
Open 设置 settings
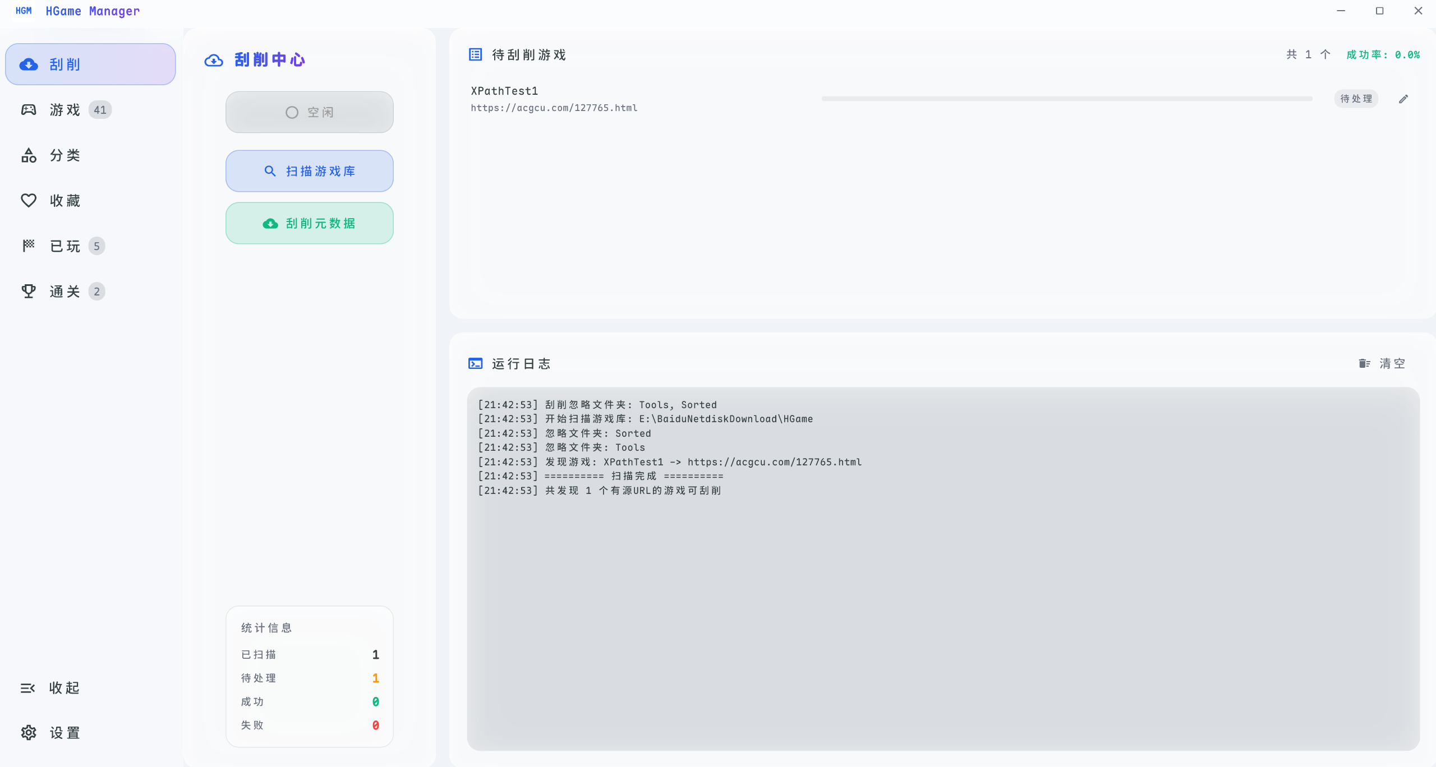click(x=90, y=733)
